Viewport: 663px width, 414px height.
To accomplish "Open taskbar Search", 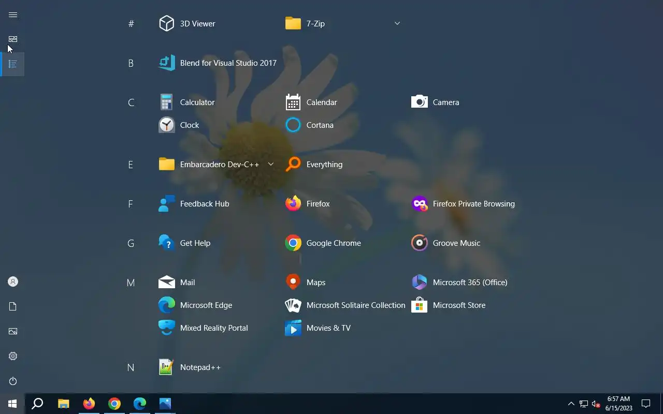I will (x=37, y=404).
